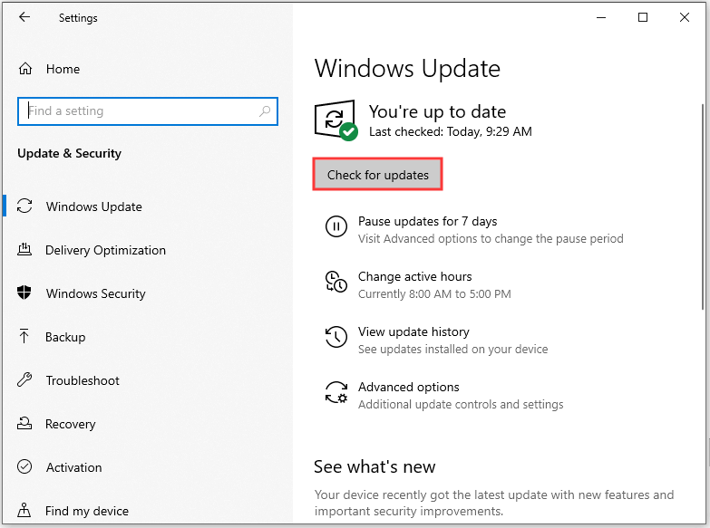Click the "You're up to date" status text
The image size is (710, 528).
(437, 111)
